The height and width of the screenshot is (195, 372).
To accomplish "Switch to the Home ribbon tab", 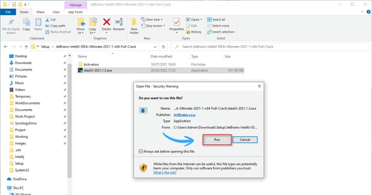I will [x=24, y=12].
